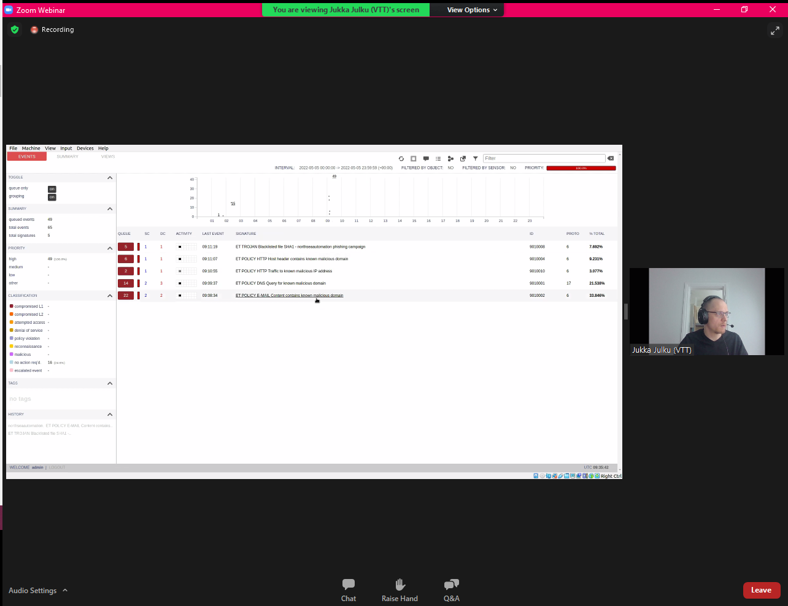
Task: Click the comment bubble icon
Action: click(426, 158)
